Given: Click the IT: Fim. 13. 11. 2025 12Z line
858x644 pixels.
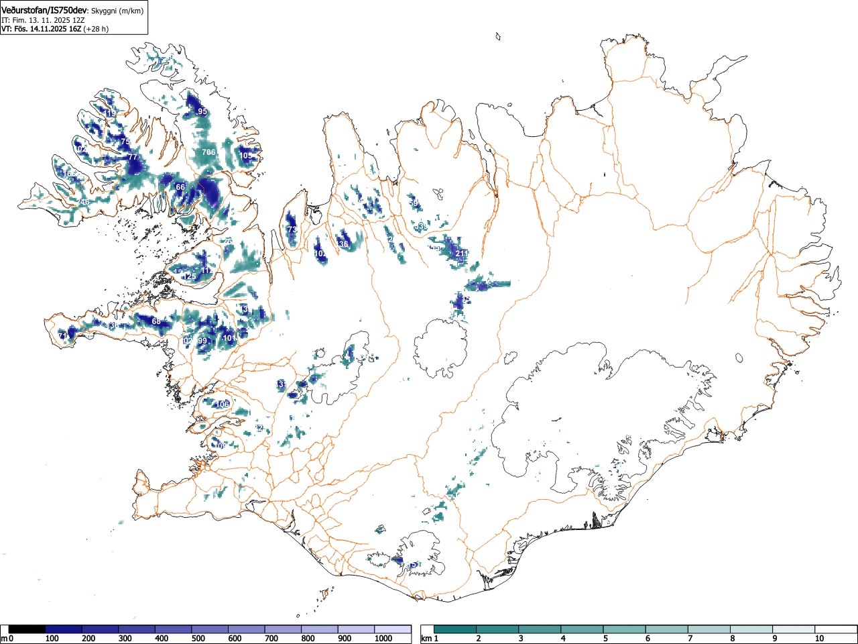Looking at the screenshot, I should point(43,20).
